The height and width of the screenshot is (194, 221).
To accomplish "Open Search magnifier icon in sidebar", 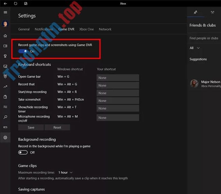I will (x=5, y=117).
